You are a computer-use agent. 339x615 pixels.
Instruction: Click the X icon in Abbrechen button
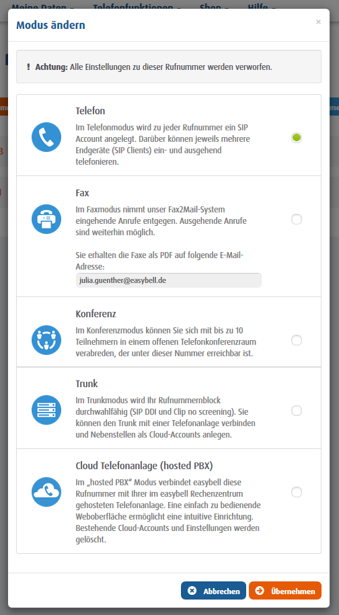(x=192, y=591)
